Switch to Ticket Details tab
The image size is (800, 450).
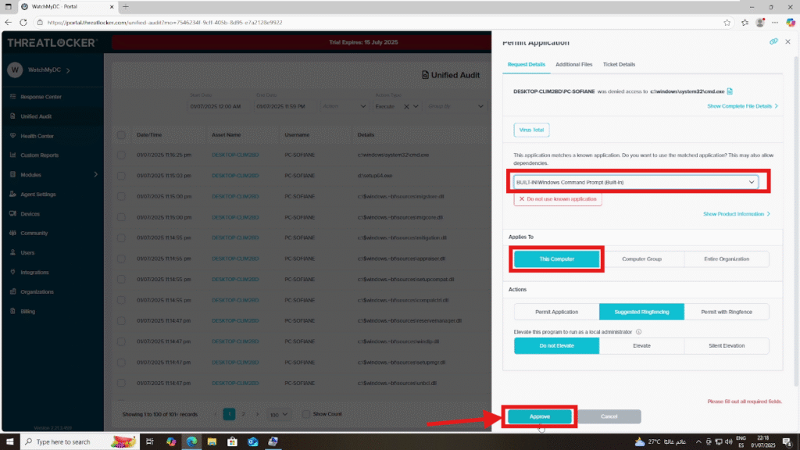(x=619, y=64)
